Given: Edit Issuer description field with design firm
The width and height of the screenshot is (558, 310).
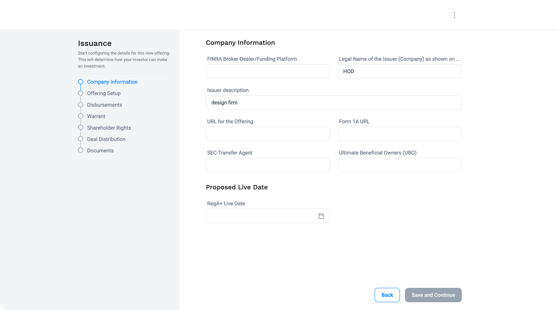Looking at the screenshot, I should pyautogui.click(x=334, y=103).
